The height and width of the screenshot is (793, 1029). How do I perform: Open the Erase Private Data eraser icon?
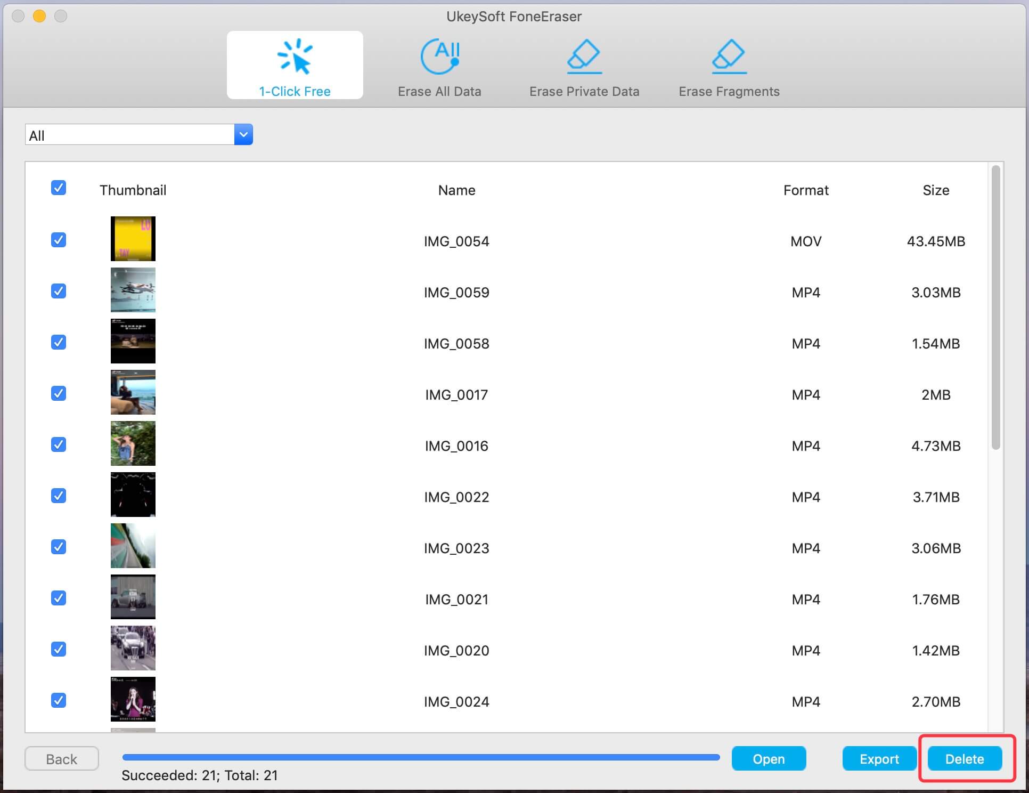[584, 56]
